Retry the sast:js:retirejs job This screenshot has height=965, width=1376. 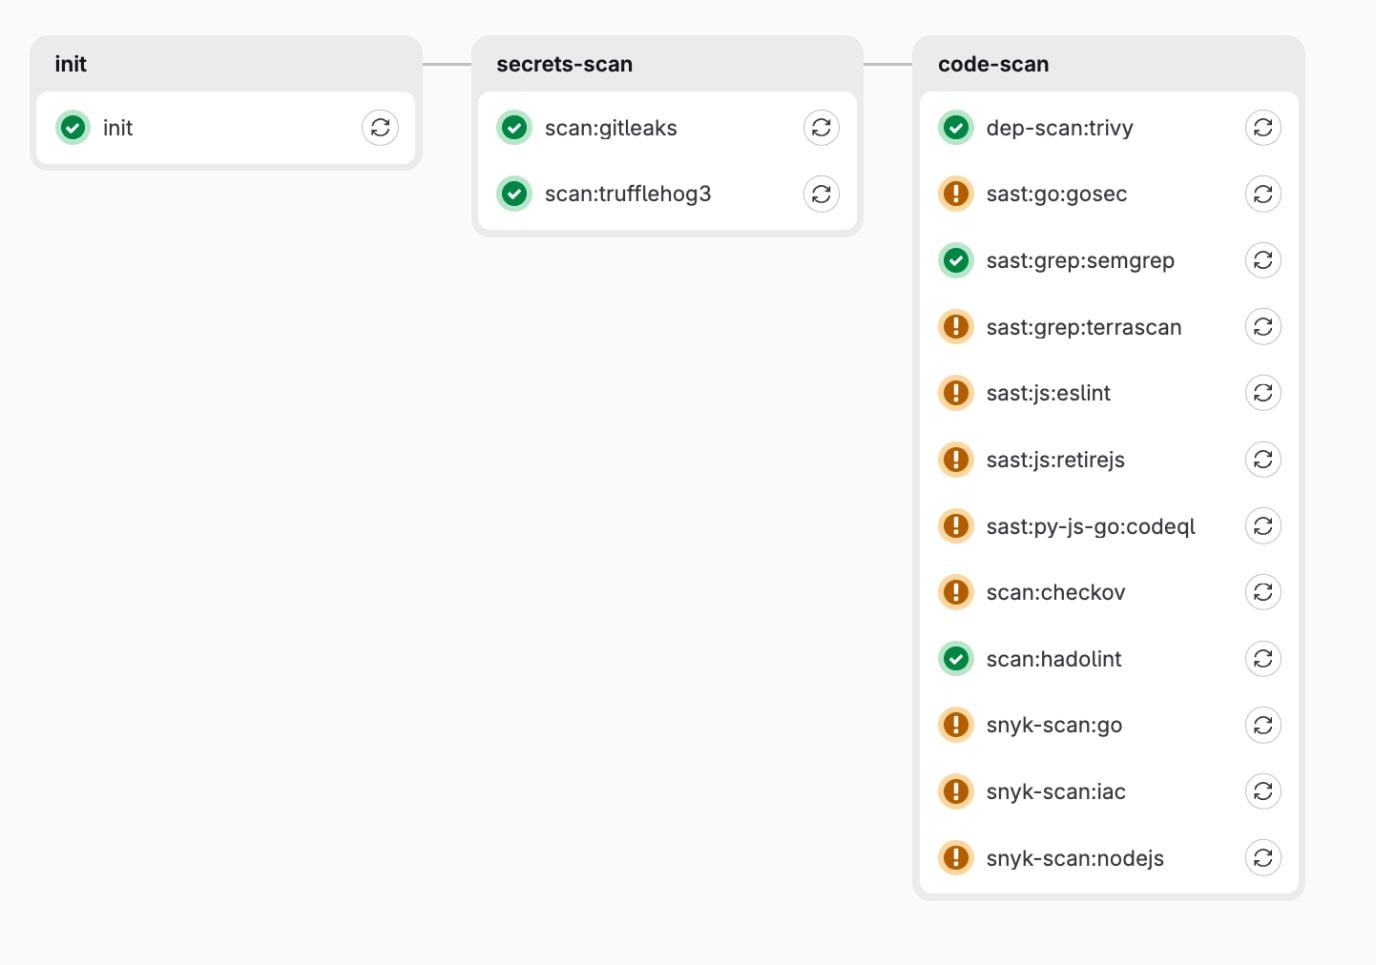tap(1263, 460)
